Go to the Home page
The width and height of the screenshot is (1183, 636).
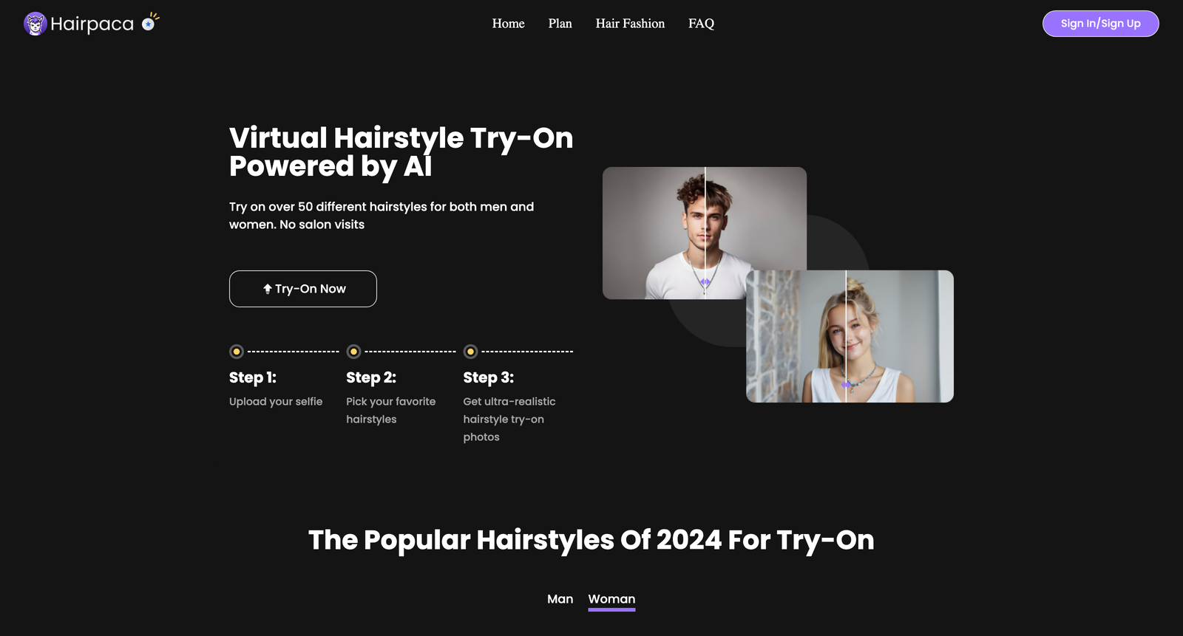point(508,24)
